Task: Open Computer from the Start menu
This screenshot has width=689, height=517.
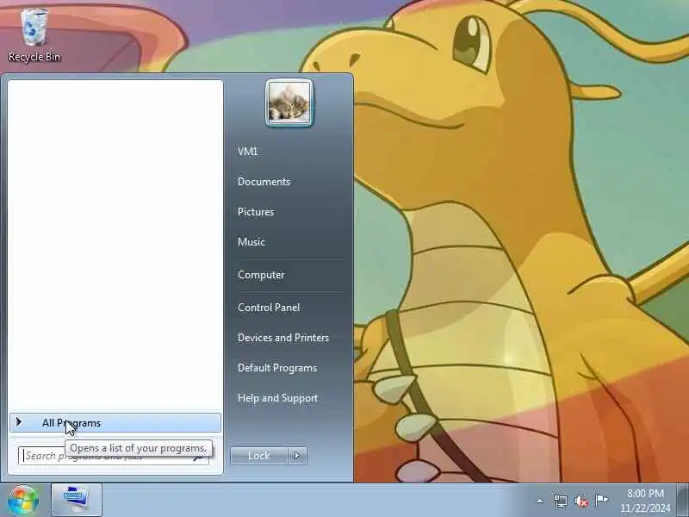Action: [261, 275]
